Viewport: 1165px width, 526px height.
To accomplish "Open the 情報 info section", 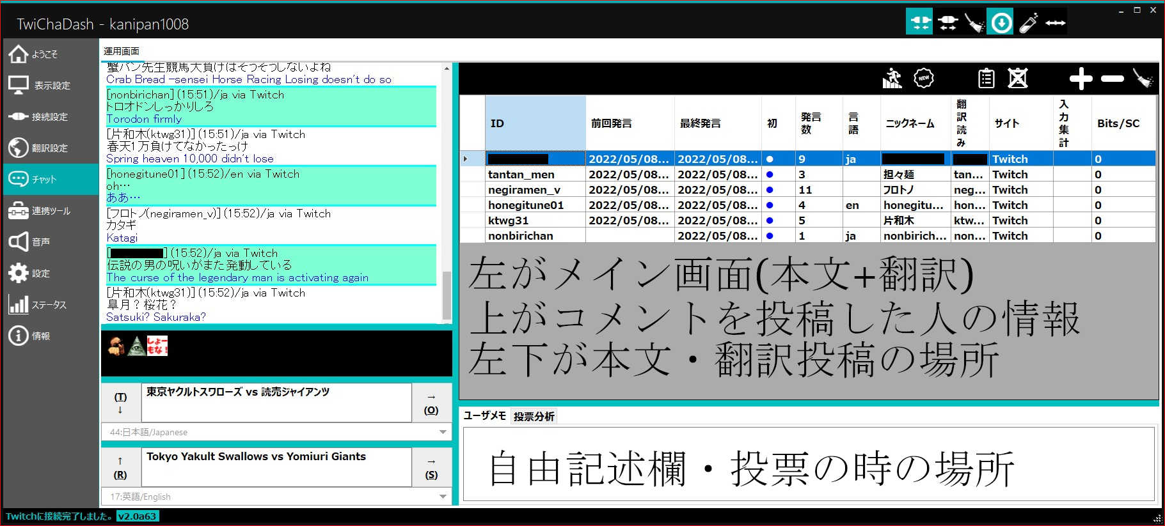I will point(50,336).
